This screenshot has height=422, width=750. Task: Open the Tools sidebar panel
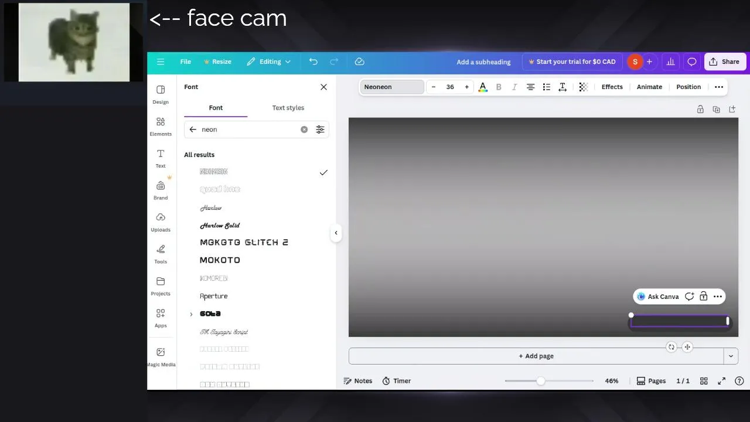click(161, 254)
